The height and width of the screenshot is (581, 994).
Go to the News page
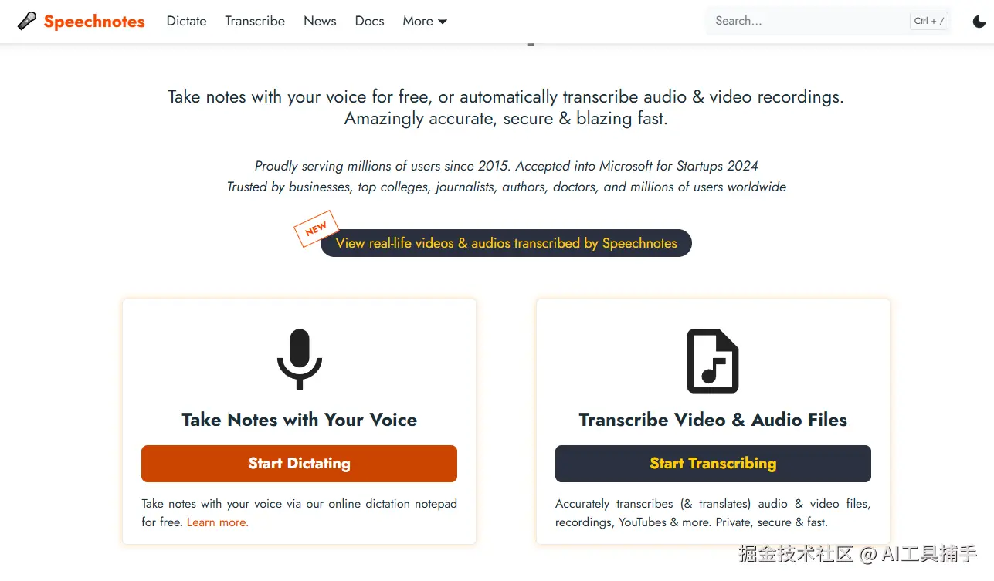point(320,22)
